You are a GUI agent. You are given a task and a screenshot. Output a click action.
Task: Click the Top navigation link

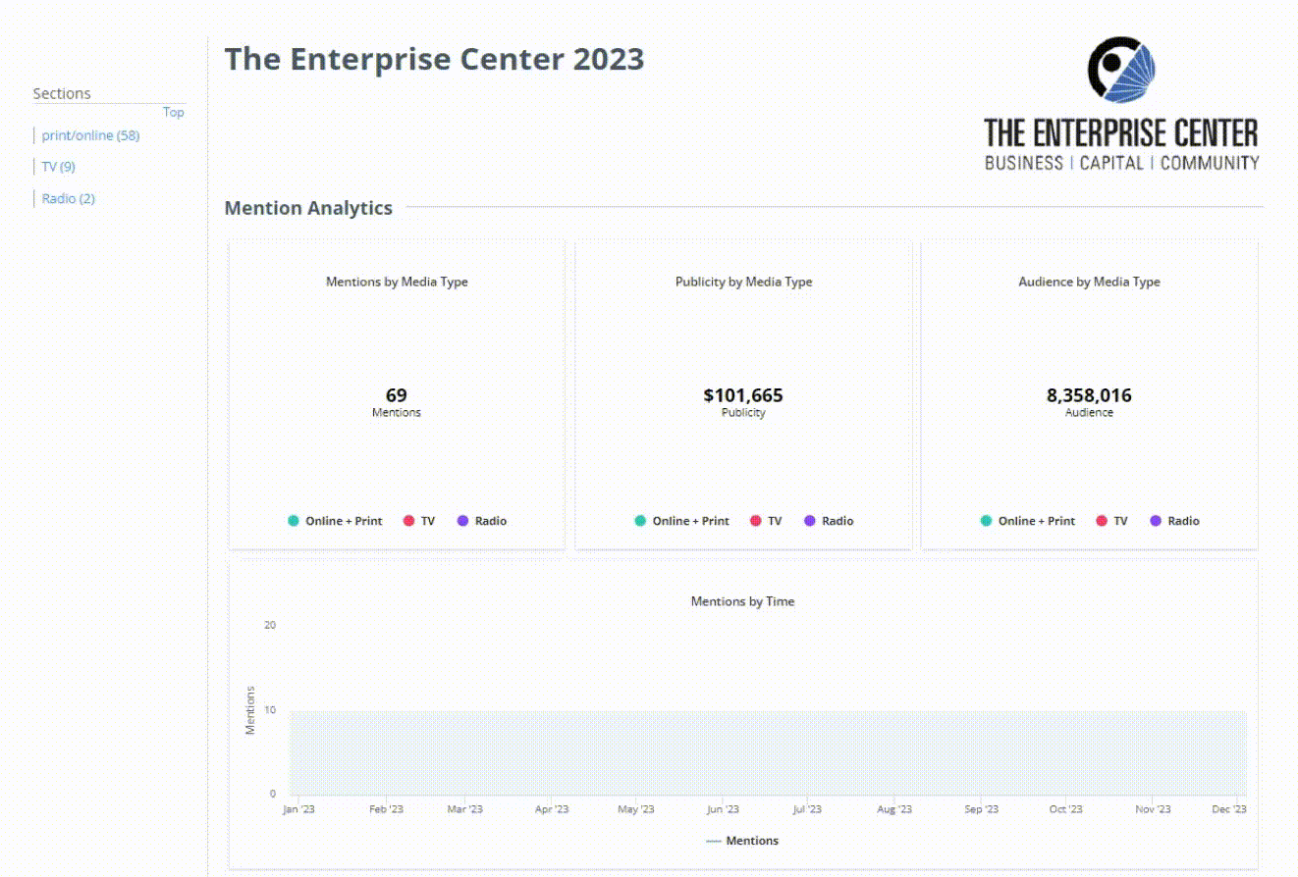pyautogui.click(x=174, y=112)
